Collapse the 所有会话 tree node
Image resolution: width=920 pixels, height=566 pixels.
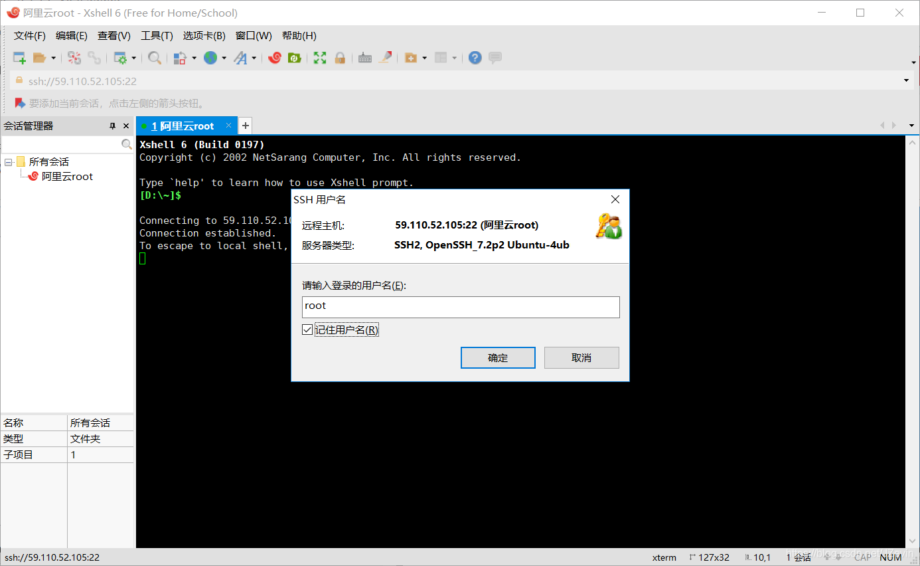tap(9, 162)
